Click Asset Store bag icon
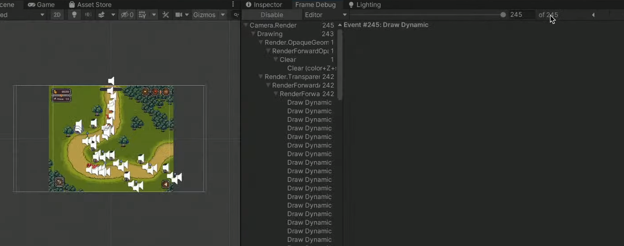 pos(72,4)
